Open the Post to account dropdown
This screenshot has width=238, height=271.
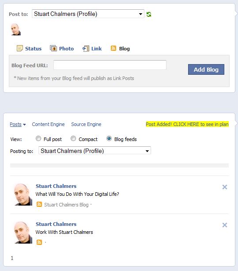click(88, 14)
